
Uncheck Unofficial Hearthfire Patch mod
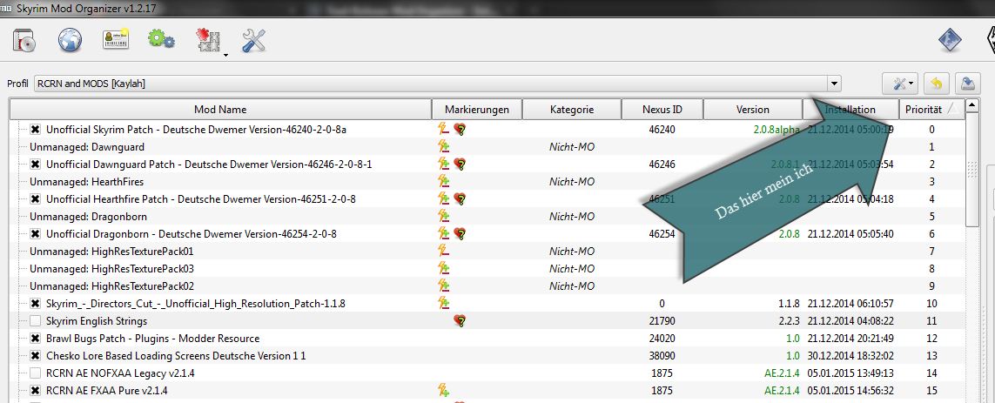pos(36,199)
